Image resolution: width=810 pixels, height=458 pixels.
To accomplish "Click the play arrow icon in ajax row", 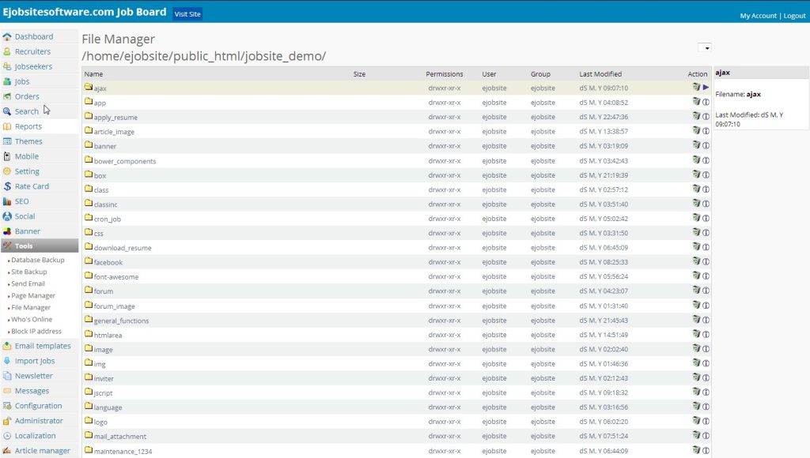I will (706, 87).
